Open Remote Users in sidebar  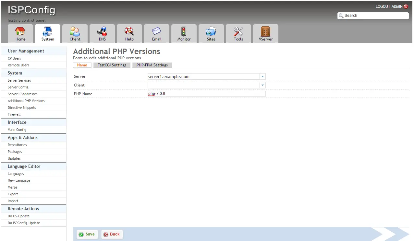point(18,65)
